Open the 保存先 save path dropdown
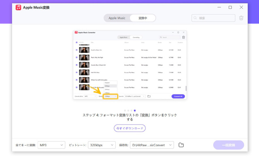This screenshot has height=159, width=259. point(152,145)
